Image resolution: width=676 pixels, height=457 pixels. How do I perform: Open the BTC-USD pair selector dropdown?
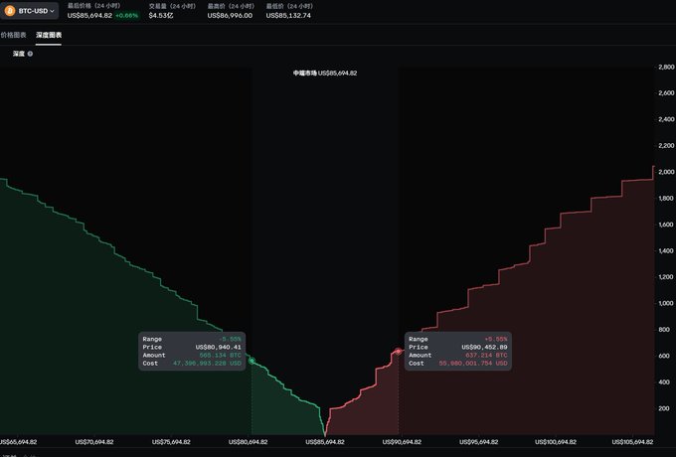tap(29, 11)
